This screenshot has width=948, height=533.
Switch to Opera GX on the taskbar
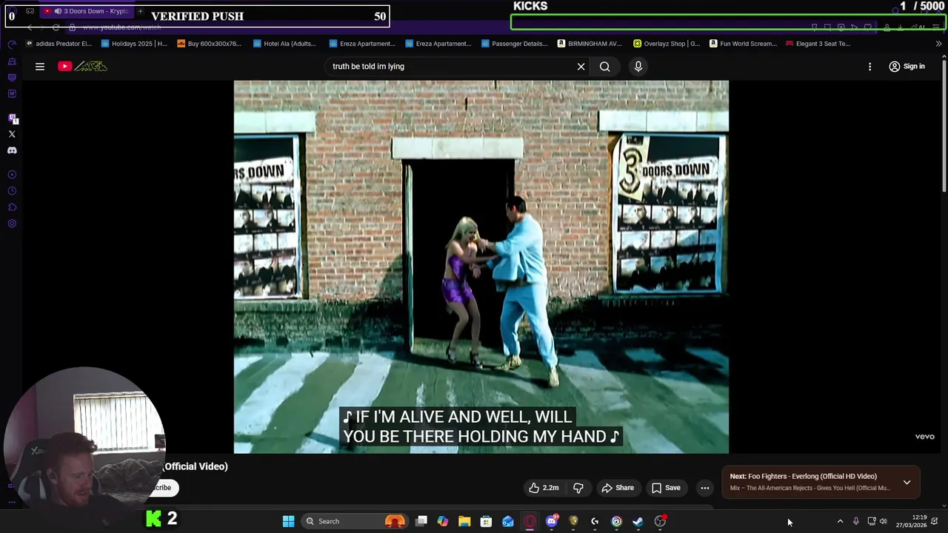pyautogui.click(x=530, y=521)
